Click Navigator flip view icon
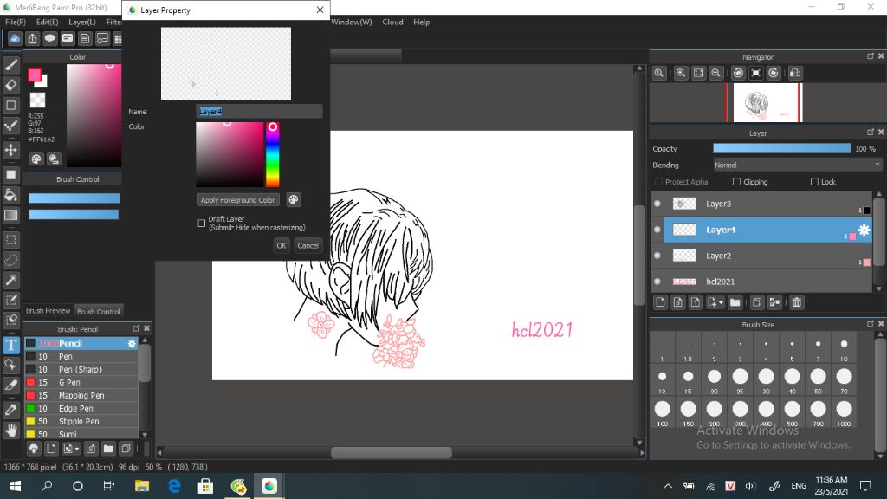The width and height of the screenshot is (887, 499). pyautogui.click(x=795, y=73)
